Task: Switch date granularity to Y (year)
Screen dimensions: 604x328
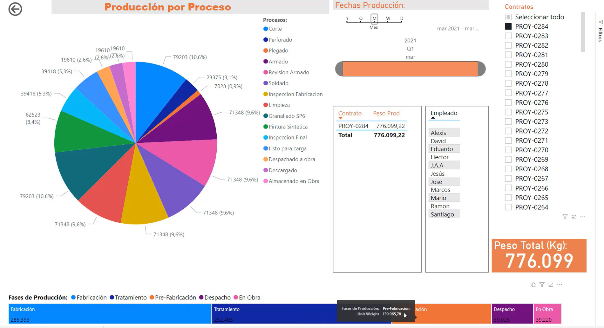Action: 347,19
